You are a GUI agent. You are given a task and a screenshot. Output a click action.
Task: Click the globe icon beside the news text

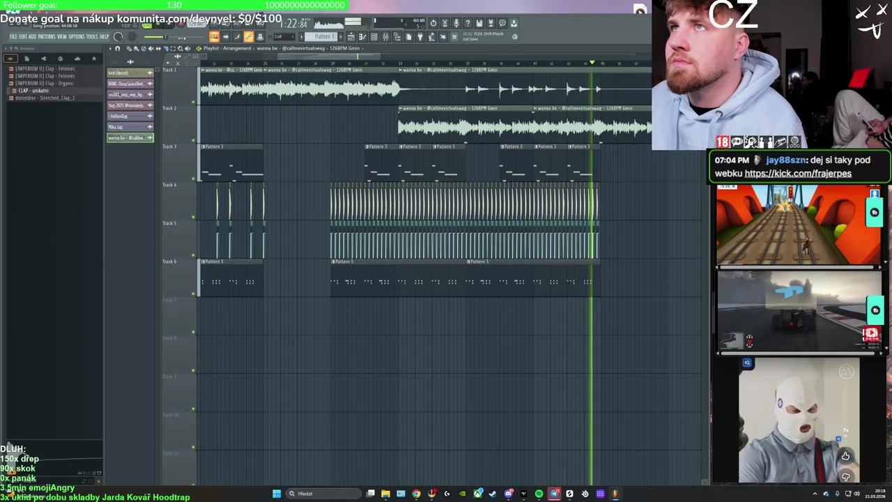(x=514, y=37)
